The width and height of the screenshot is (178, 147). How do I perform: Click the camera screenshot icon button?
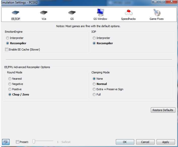click(6, 142)
